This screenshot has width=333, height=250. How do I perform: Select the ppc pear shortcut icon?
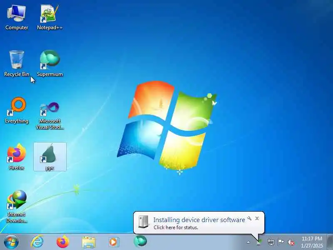[x=50, y=157]
